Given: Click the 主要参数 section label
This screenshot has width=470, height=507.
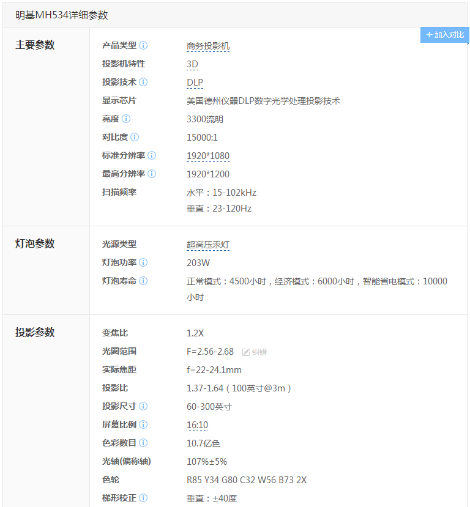Looking at the screenshot, I should click(x=35, y=45).
